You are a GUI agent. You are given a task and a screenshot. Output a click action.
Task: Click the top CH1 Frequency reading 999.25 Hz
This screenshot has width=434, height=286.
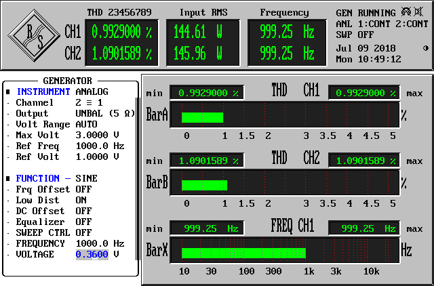click(287, 32)
